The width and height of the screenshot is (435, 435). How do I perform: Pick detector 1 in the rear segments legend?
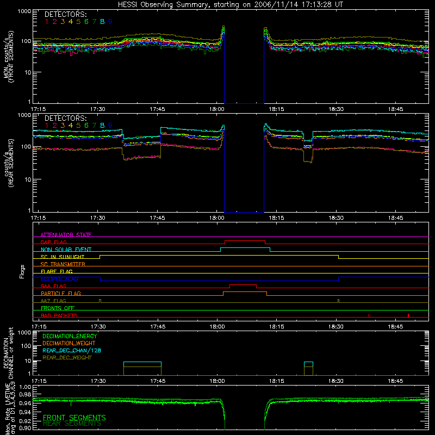47,126
